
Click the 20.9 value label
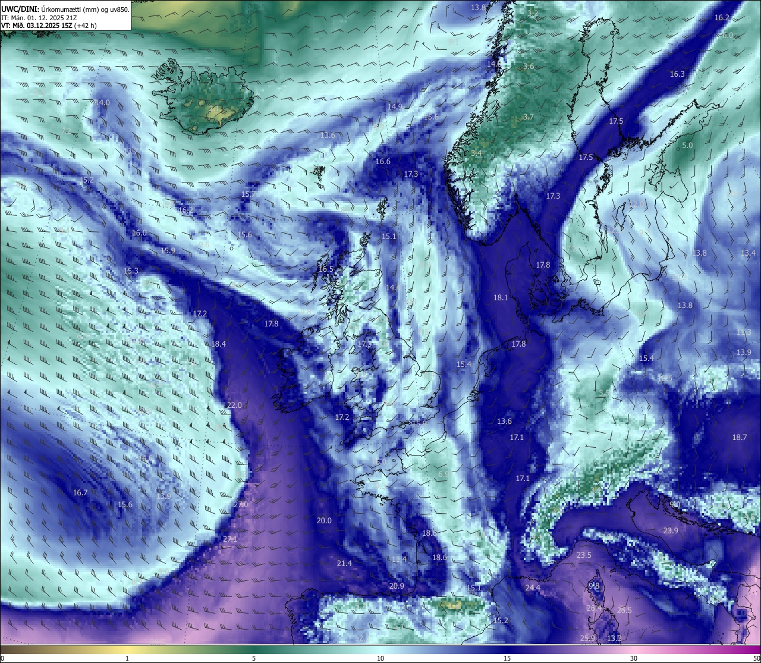[397, 586]
